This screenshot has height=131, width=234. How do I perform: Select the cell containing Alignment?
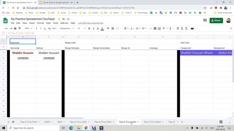[x=23, y=41]
